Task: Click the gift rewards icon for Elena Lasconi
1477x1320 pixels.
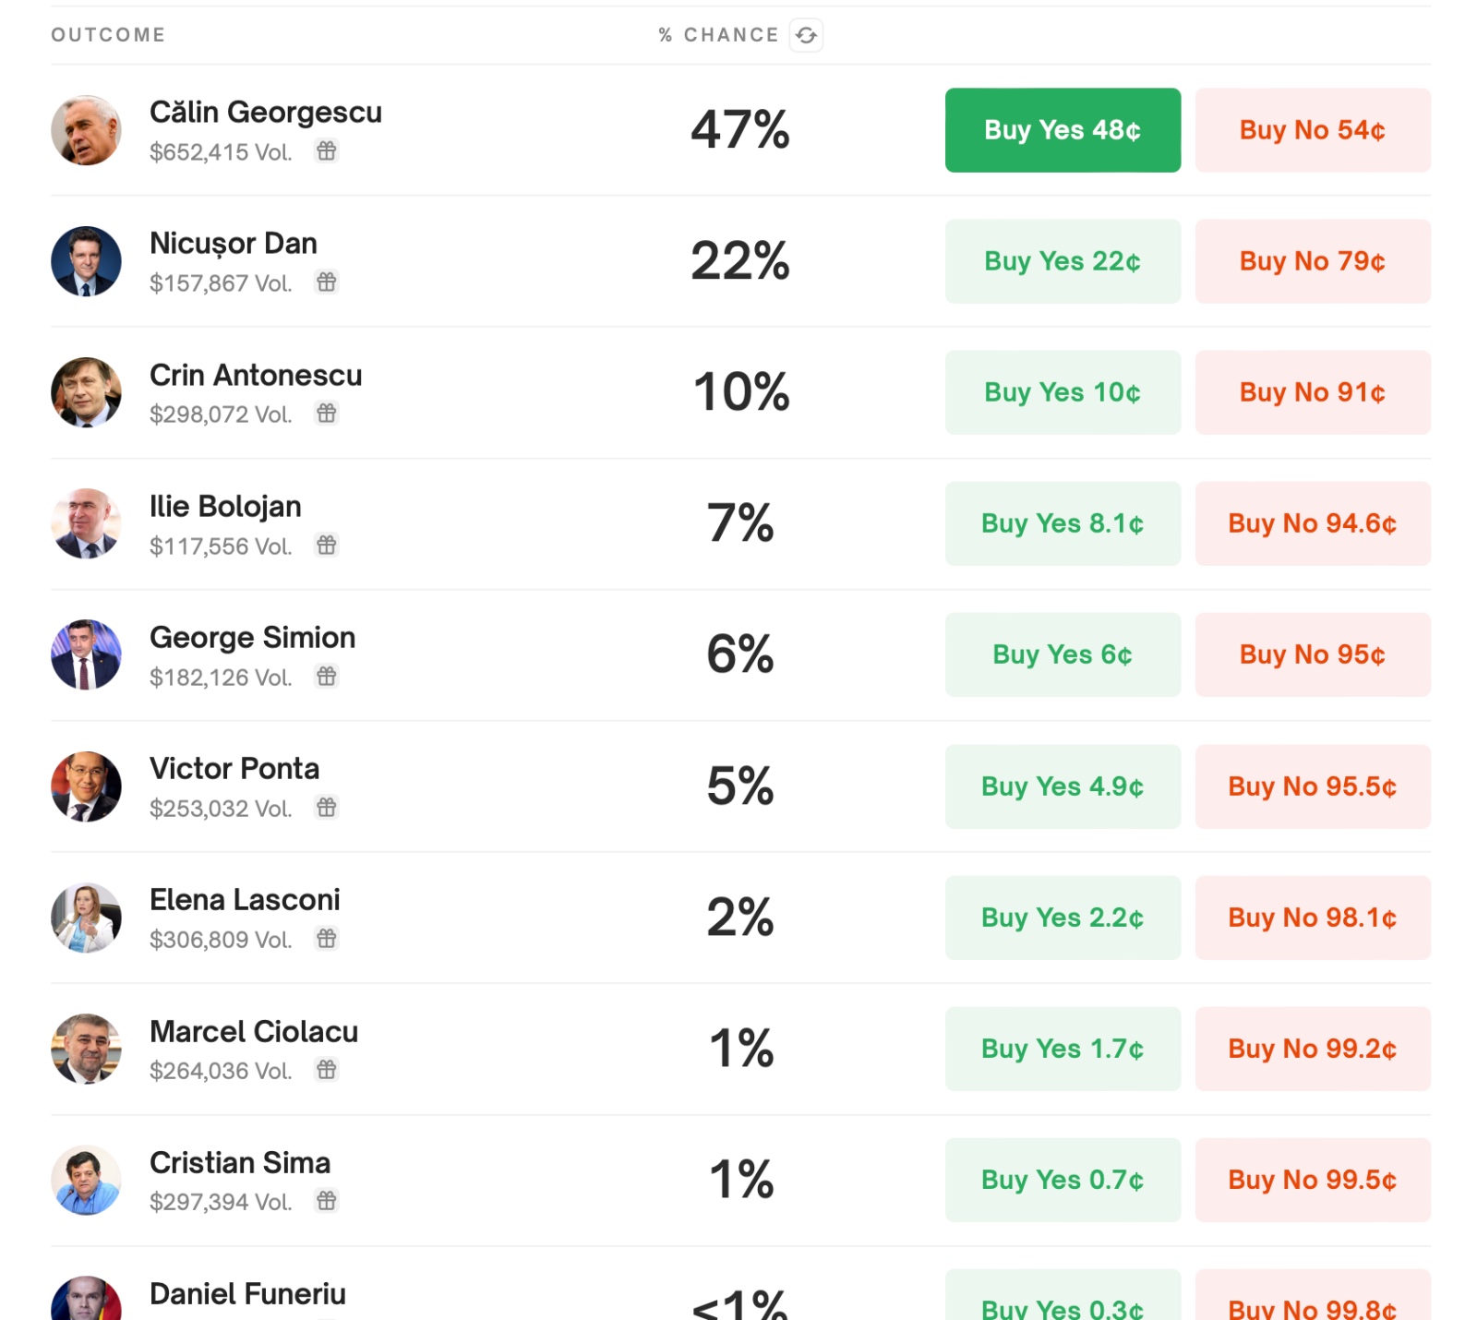Action: [x=327, y=938]
